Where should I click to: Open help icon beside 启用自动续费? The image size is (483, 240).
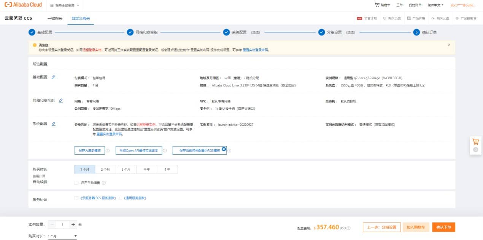[103, 183]
